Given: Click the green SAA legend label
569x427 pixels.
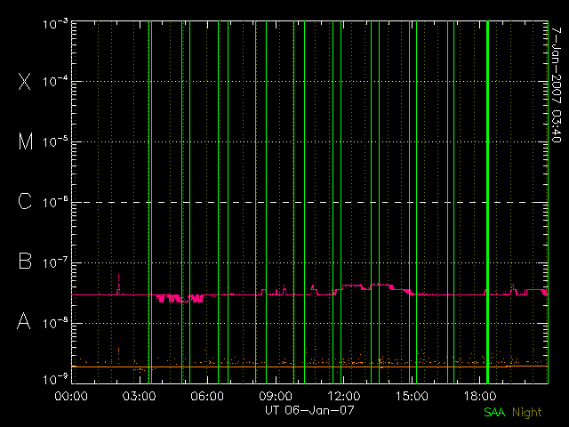Looking at the screenshot, I should tap(494, 412).
